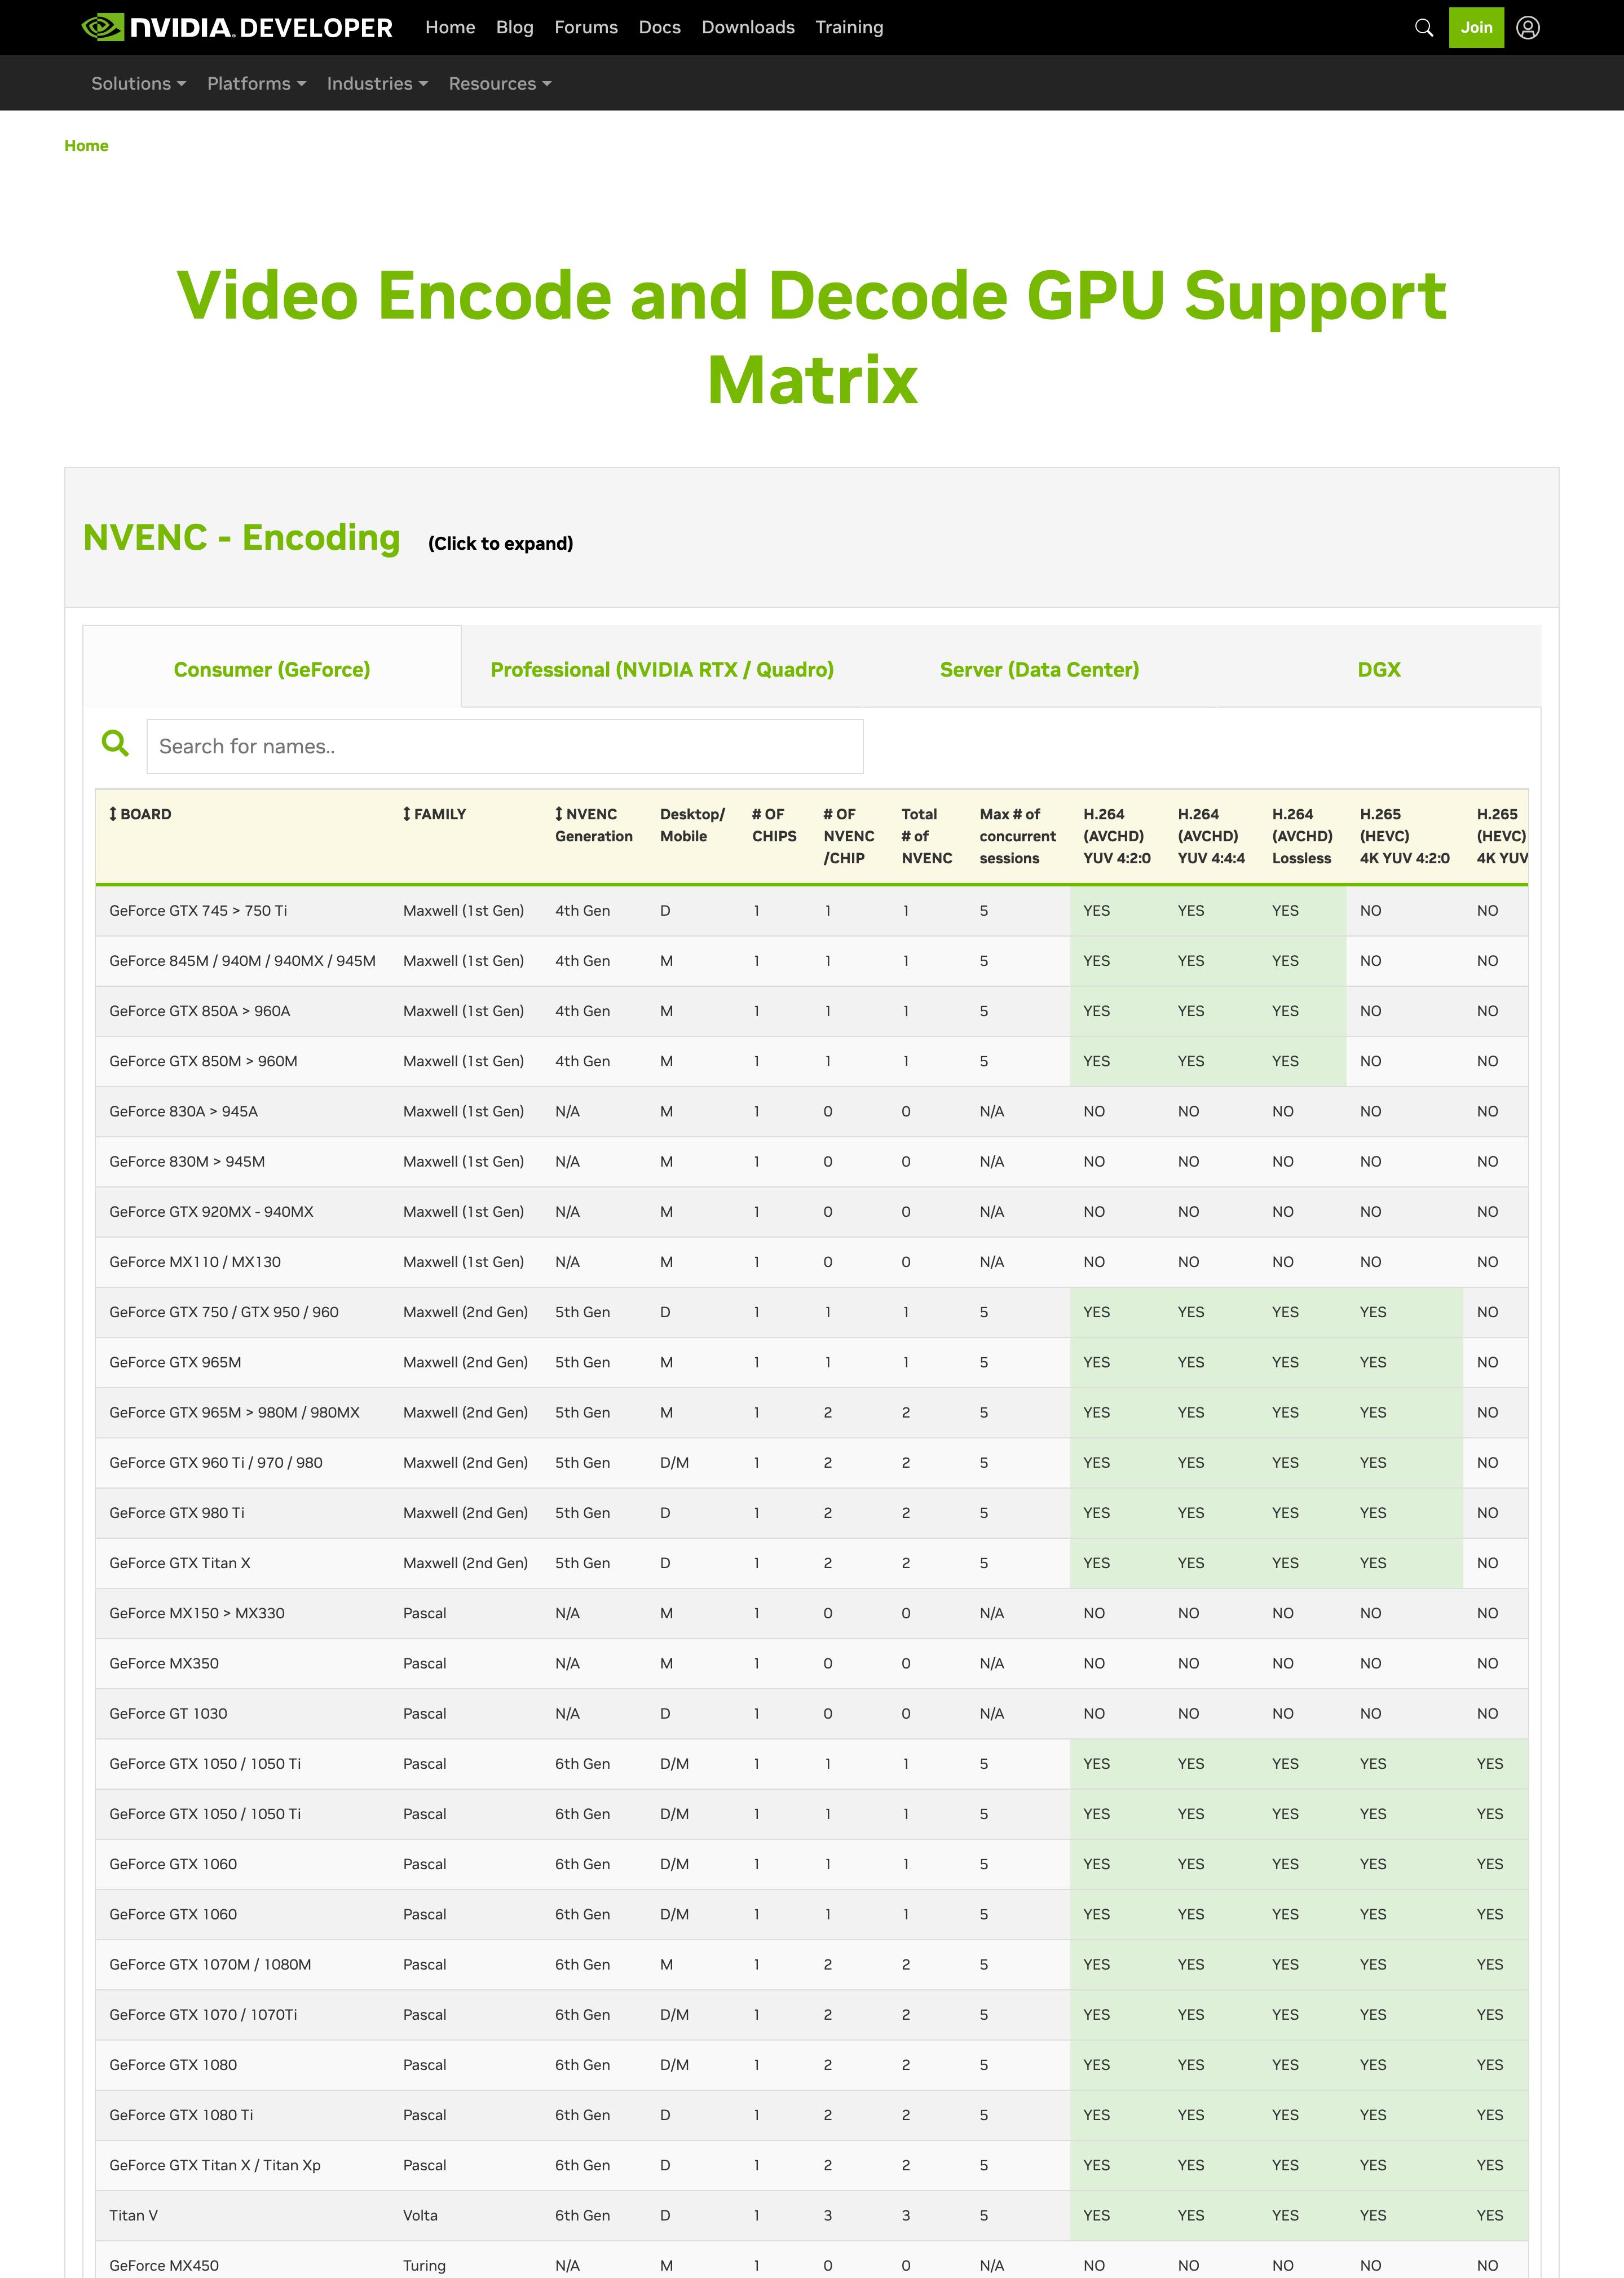Click the green Join button

1475,28
